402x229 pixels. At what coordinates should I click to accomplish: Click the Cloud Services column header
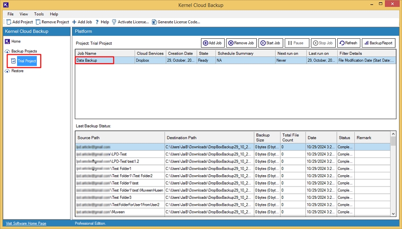click(150, 53)
